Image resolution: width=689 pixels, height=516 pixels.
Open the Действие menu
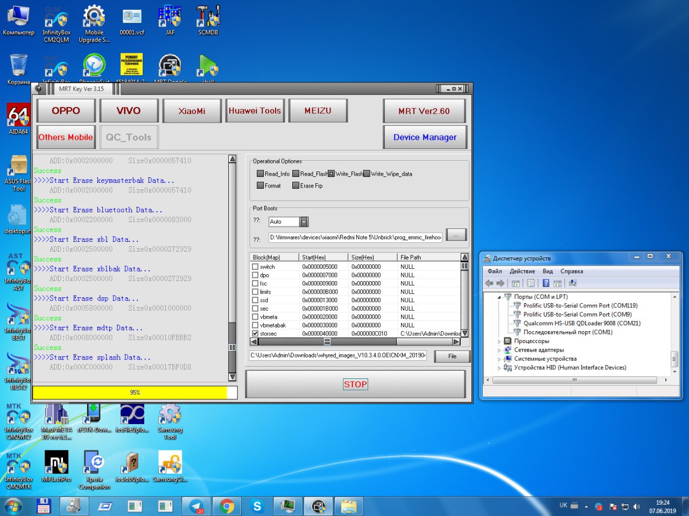522,271
